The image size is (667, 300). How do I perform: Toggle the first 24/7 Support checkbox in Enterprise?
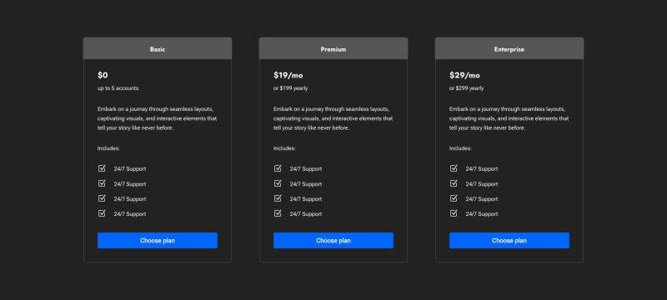[x=454, y=168]
